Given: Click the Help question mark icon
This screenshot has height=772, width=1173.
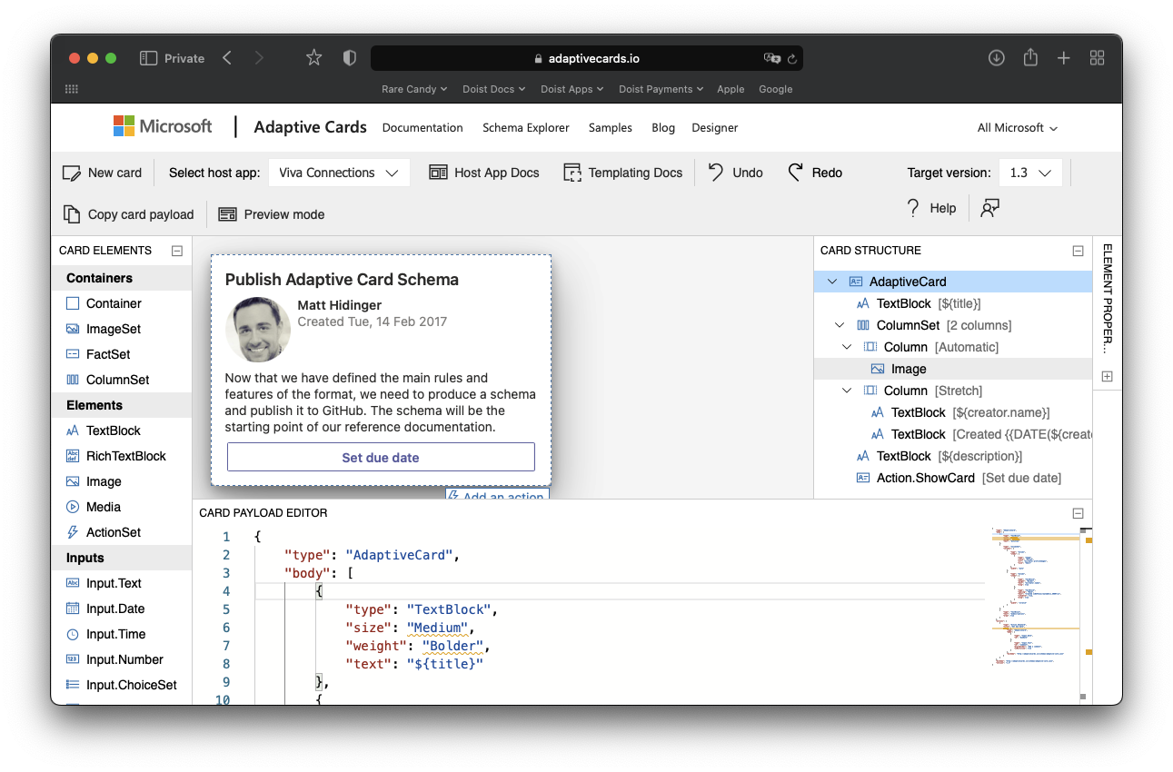Looking at the screenshot, I should tap(912, 207).
